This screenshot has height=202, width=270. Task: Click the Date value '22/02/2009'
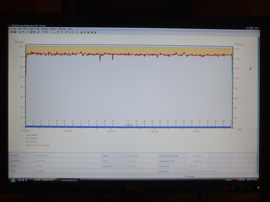coord(132,156)
